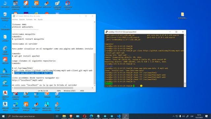Select the Revit desktop shortcut icon
Image resolution: width=211 pixels, height=119 pixels.
point(5,106)
